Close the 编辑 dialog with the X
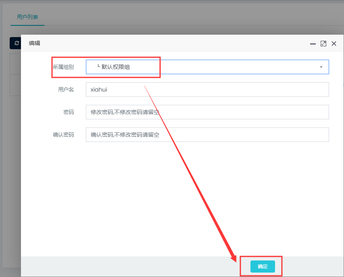 (334, 44)
